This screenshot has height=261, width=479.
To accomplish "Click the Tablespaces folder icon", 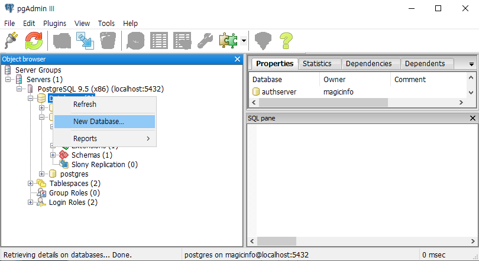I will 41,183.
